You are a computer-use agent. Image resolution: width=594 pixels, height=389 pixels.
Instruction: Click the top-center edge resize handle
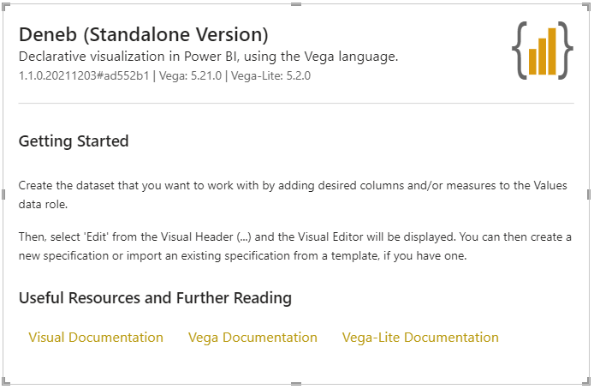pos(296,4)
